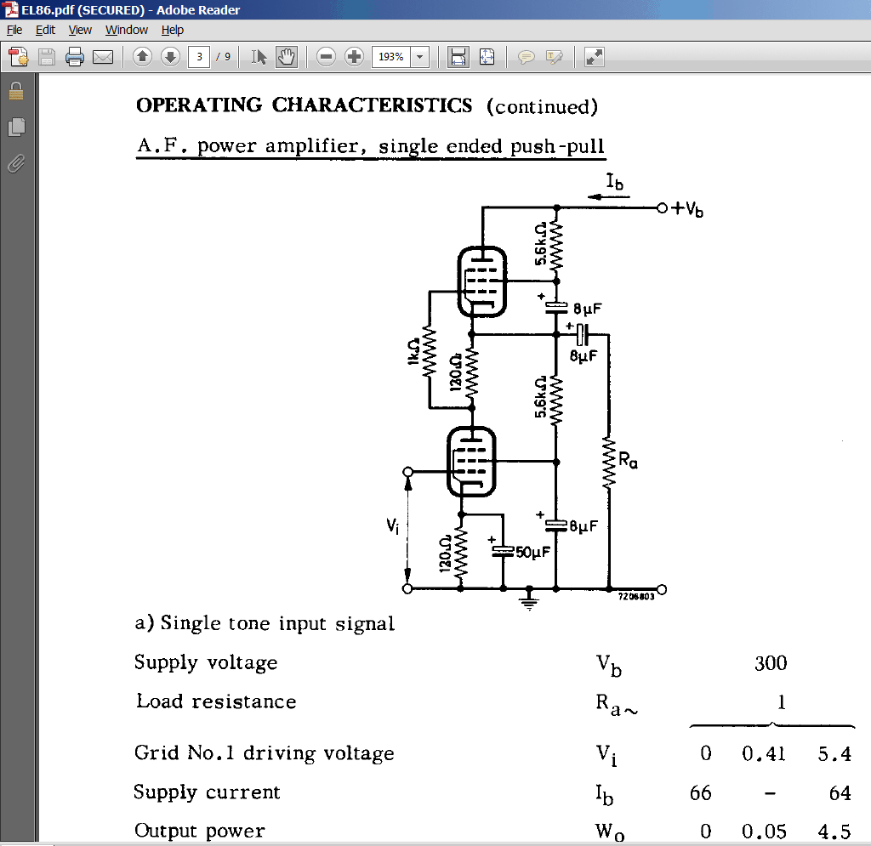
Task: Click the Create PDF online icon
Action: (x=19, y=57)
